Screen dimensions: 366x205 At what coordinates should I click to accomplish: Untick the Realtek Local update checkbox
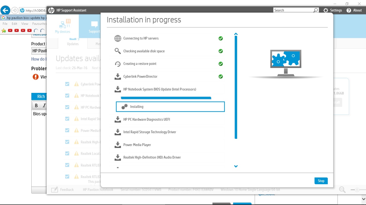67,153
